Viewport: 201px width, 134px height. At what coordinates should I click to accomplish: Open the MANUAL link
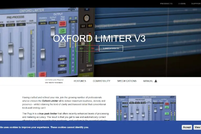148,81
